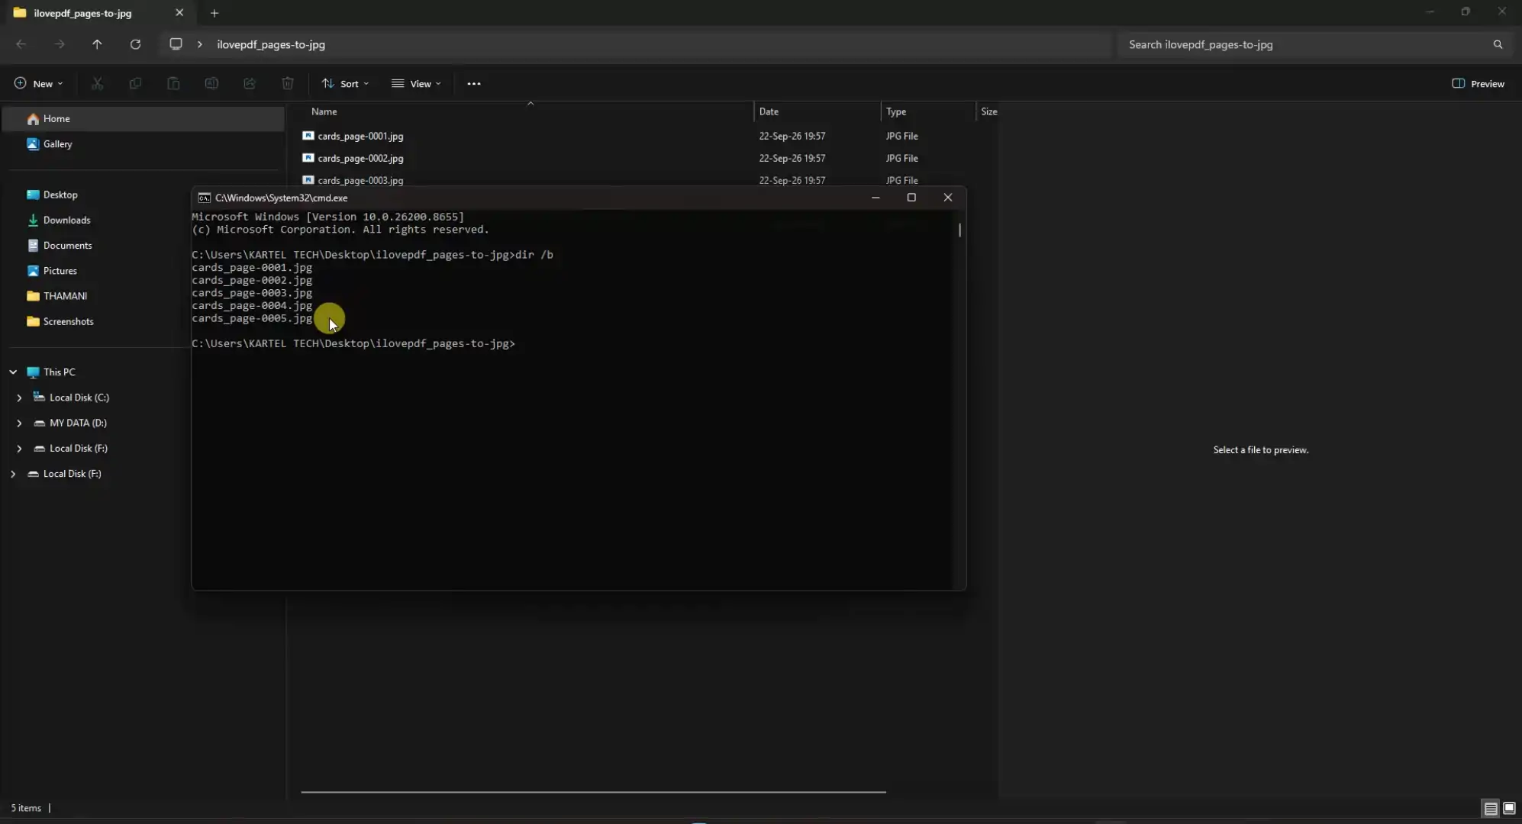Switch to details view layout icon

click(x=1490, y=808)
